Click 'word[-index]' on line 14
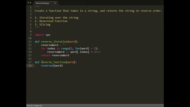Image resolution: width=190 pixels, height=107 pixels. point(80,52)
